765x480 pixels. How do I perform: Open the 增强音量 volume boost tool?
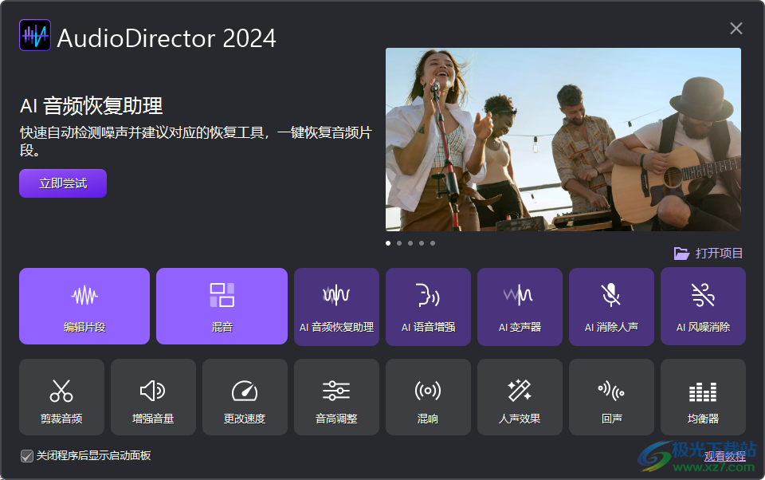point(153,396)
